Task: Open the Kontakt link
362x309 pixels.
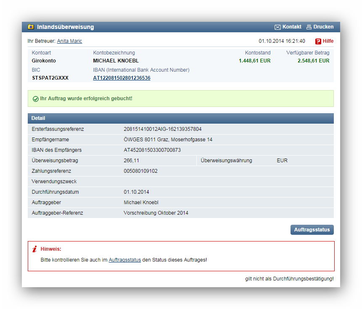Action: coord(292,27)
